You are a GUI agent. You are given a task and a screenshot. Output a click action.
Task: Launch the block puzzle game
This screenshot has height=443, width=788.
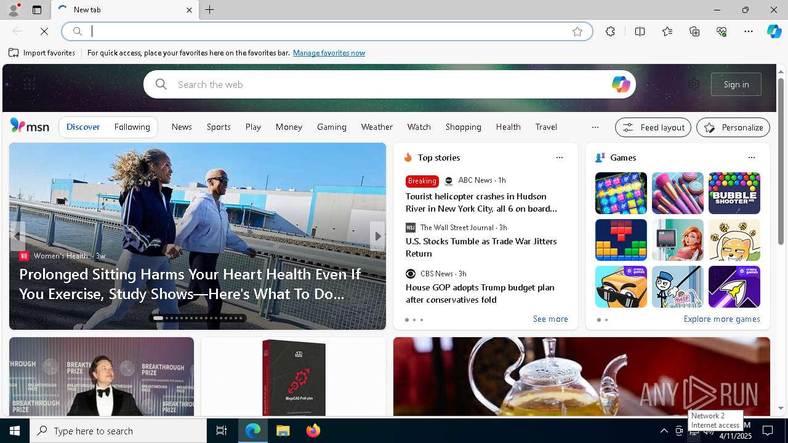pyautogui.click(x=621, y=240)
